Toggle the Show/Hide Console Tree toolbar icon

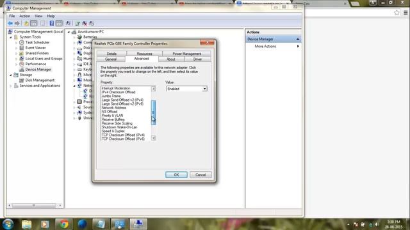pos(34,24)
